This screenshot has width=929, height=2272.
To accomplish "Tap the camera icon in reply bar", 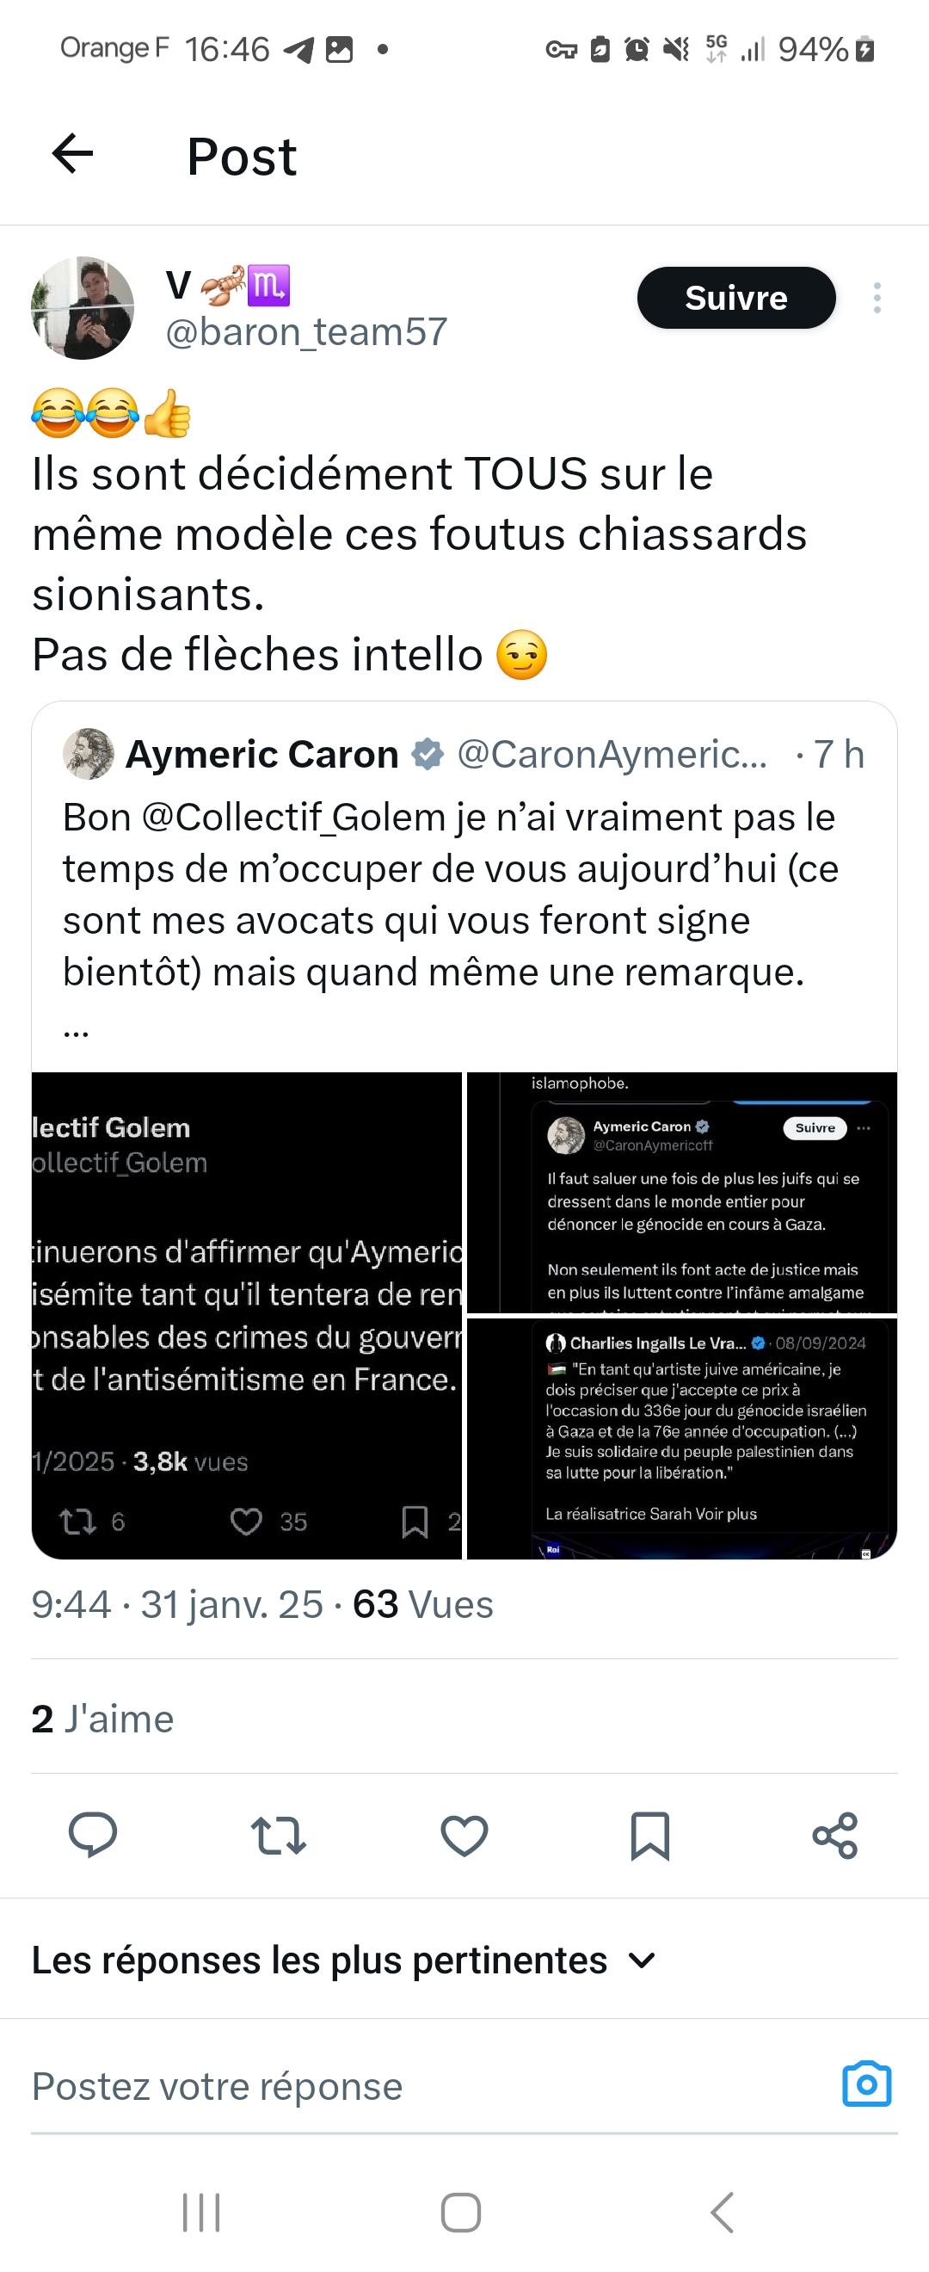I will pyautogui.click(x=866, y=2085).
